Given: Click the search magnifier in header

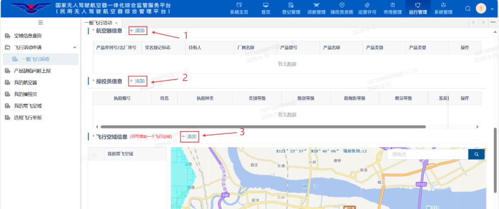Looking at the screenshot, I should [x=468, y=9].
